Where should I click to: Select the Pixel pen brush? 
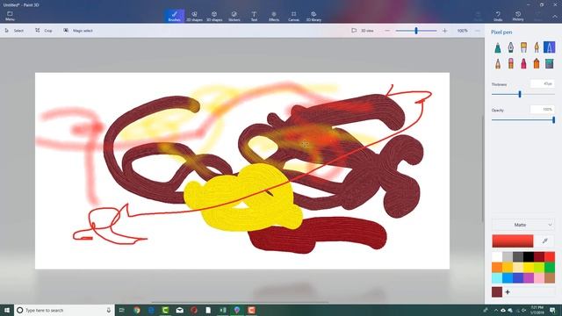click(x=549, y=47)
